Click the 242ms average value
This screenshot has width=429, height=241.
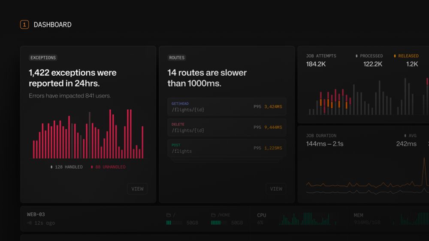(406, 144)
